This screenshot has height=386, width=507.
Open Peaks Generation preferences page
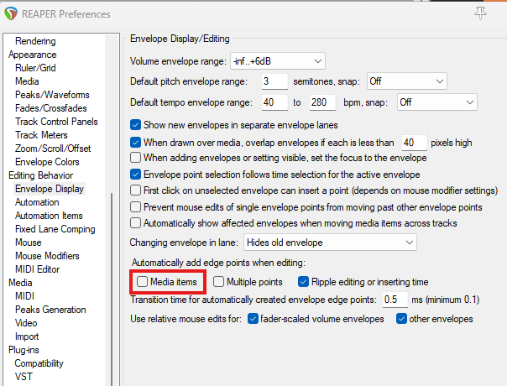(50, 310)
